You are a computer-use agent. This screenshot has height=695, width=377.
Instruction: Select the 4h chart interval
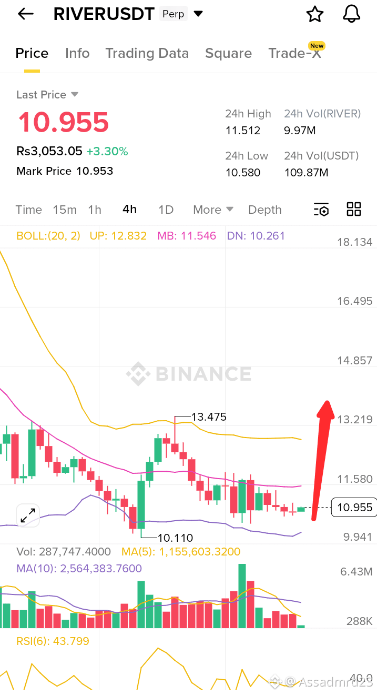[x=129, y=209]
